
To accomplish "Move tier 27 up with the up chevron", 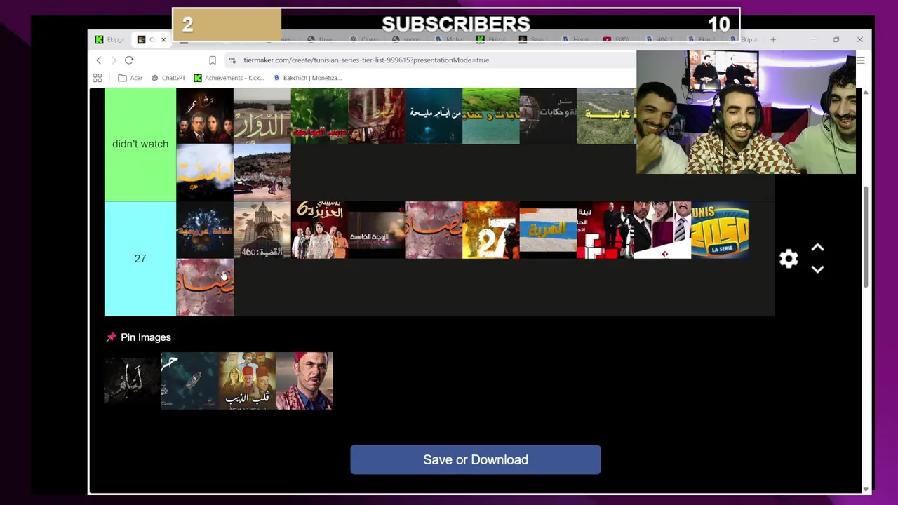I will 817,248.
